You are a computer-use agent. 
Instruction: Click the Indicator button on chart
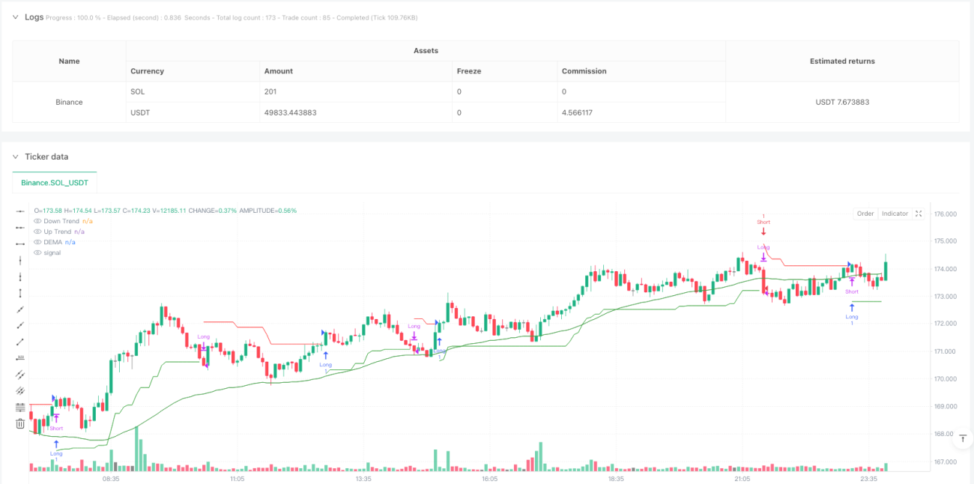click(x=895, y=214)
